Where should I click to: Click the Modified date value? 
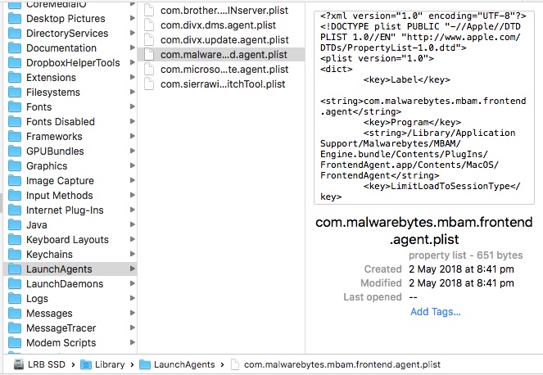coord(461,283)
